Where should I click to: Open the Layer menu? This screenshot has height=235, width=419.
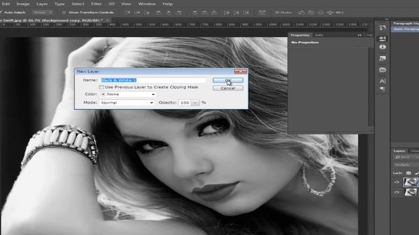[x=42, y=4]
